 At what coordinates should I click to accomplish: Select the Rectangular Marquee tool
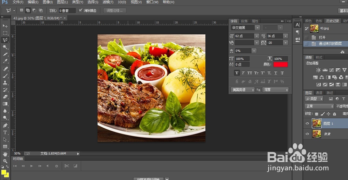[5, 33]
